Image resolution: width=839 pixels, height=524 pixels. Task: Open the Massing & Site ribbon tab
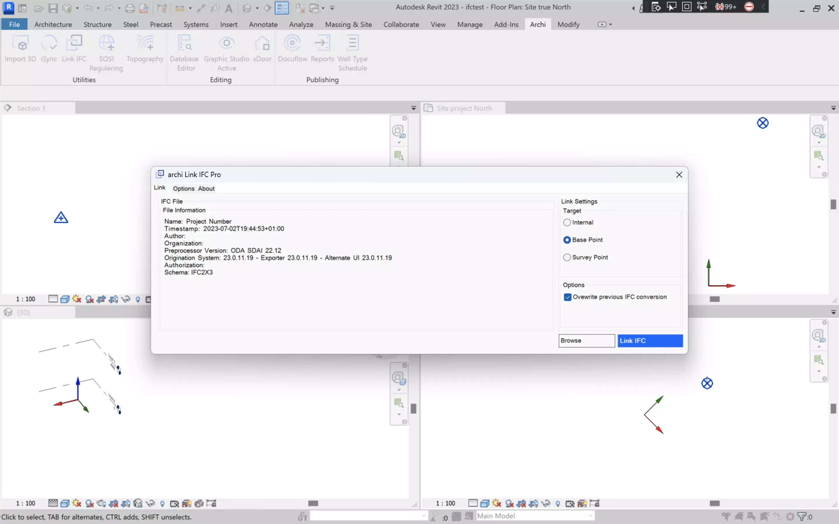pyautogui.click(x=348, y=24)
